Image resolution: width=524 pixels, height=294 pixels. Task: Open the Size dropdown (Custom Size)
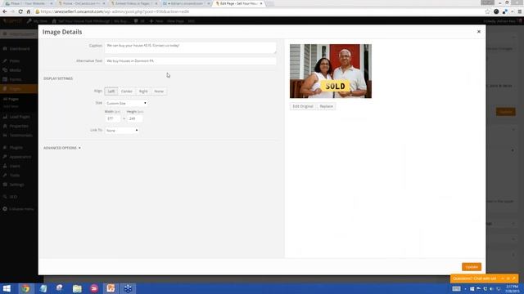[126, 104]
